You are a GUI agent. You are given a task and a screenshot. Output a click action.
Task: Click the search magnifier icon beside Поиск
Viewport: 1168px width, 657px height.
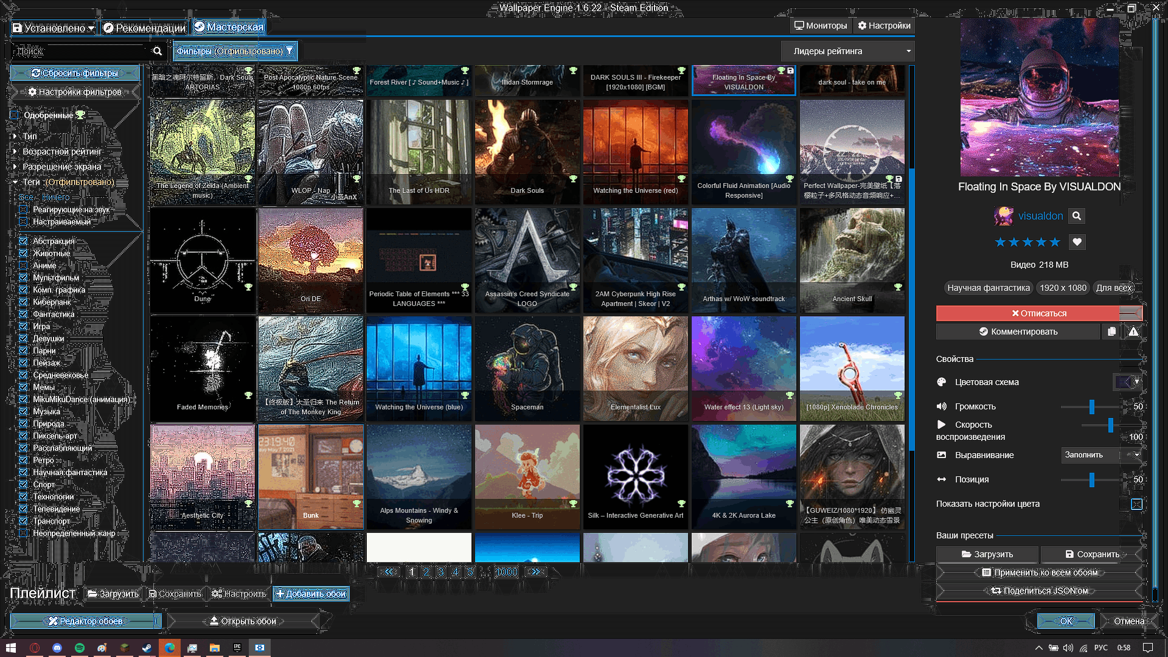pos(158,51)
